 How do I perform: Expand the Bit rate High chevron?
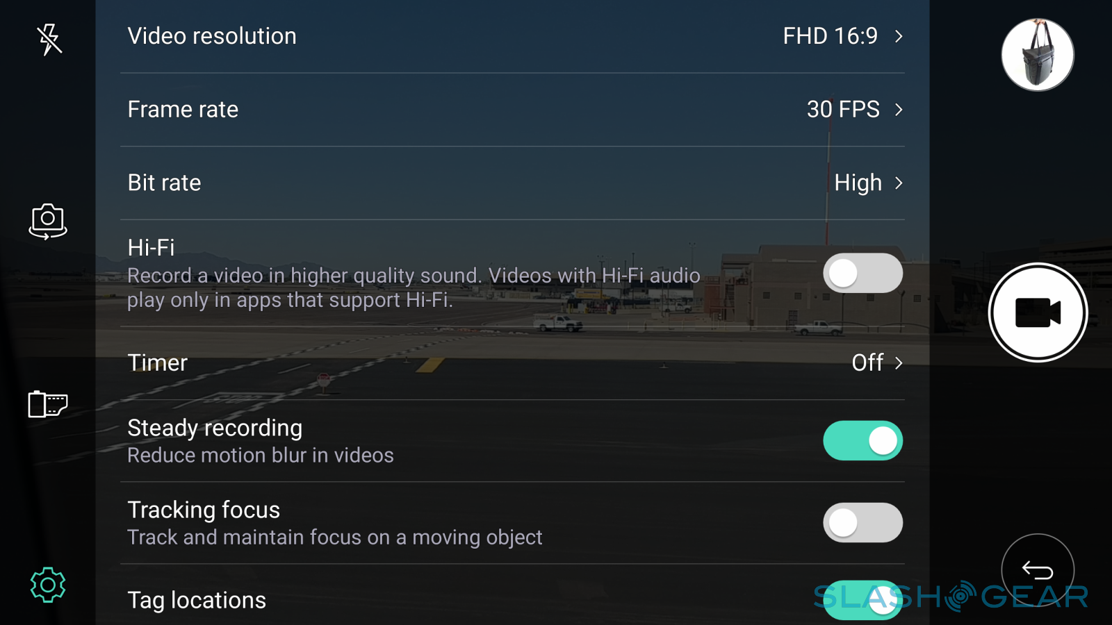(899, 183)
